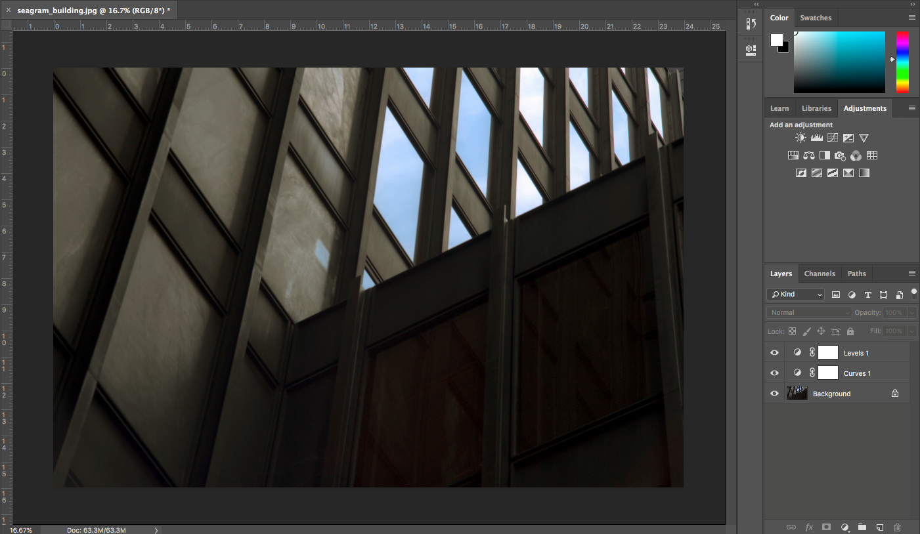920x534 pixels.
Task: Add a Vibrance adjustment layer
Action: [x=864, y=138]
